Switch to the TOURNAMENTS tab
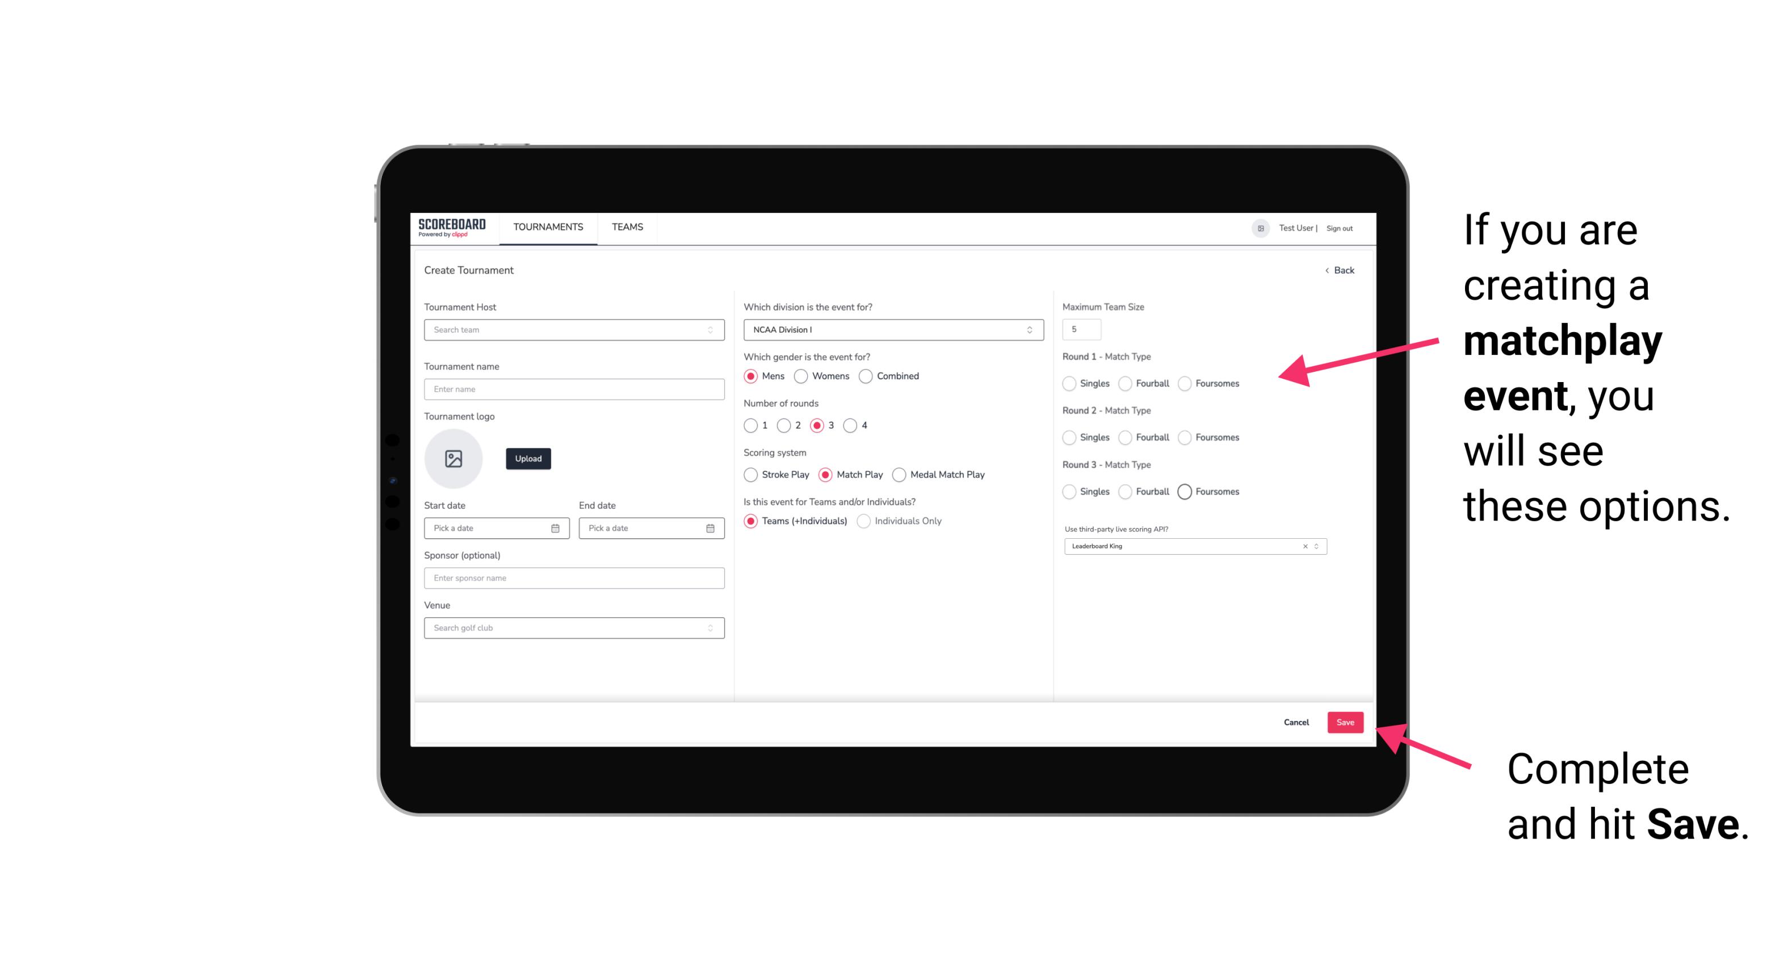The width and height of the screenshot is (1784, 960). (548, 227)
